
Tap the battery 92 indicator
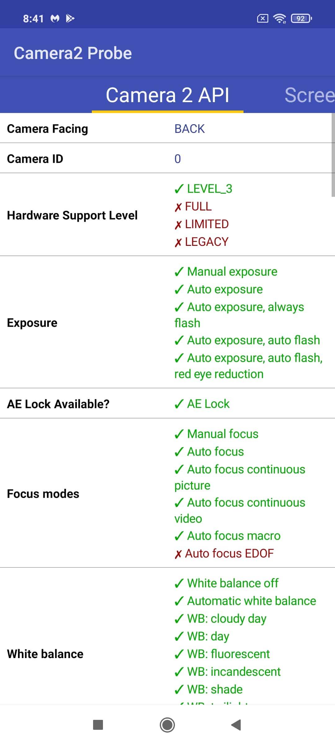tap(301, 19)
